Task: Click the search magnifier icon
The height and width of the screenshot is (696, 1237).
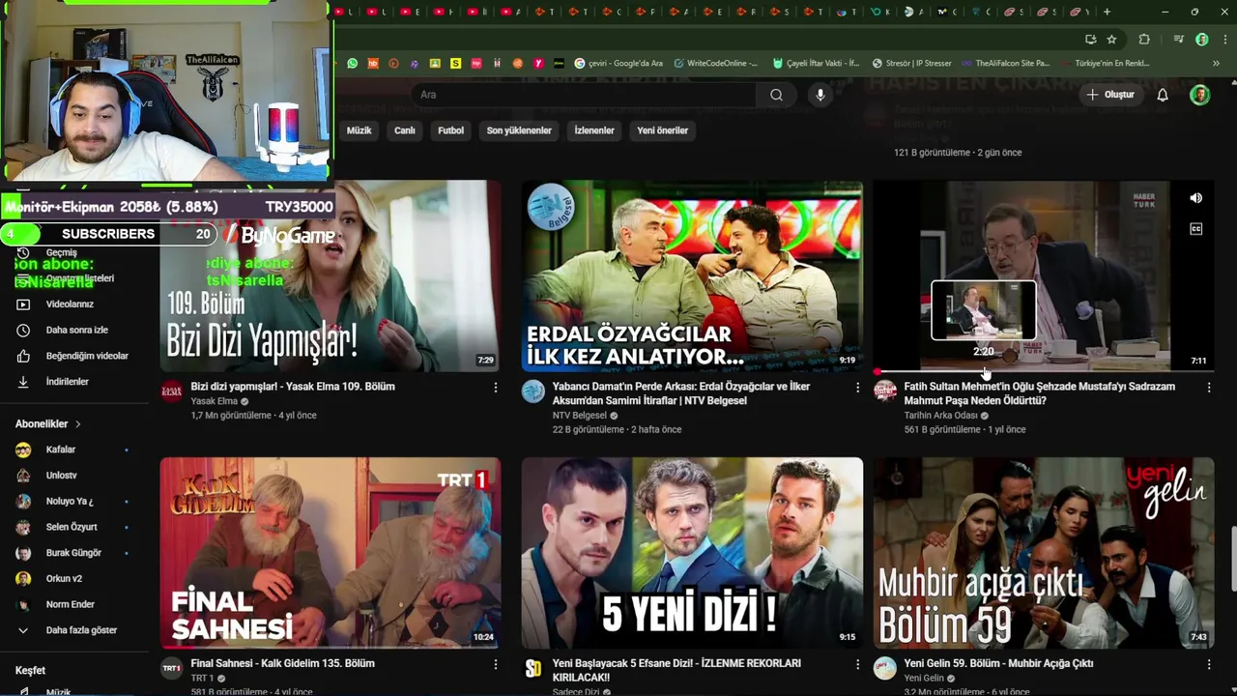Action: (x=776, y=95)
